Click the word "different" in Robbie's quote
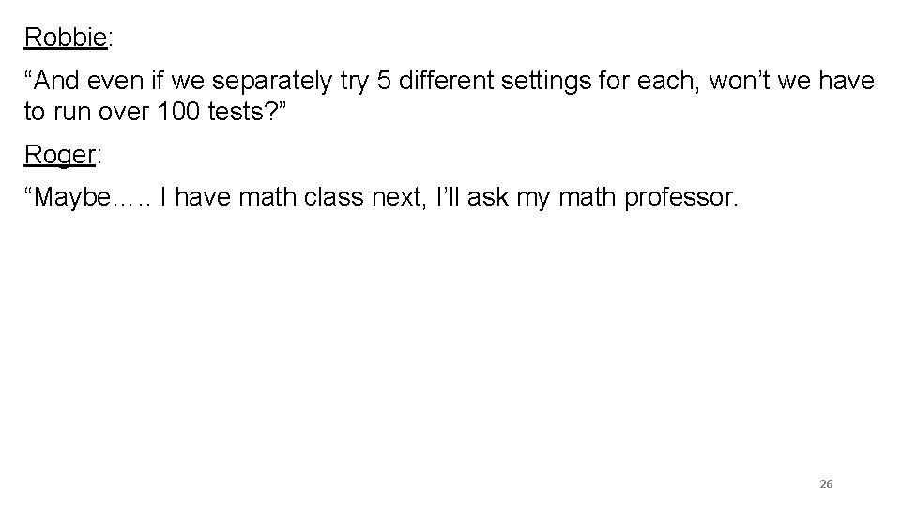Screen dimensions: 901x507 pos(438,83)
